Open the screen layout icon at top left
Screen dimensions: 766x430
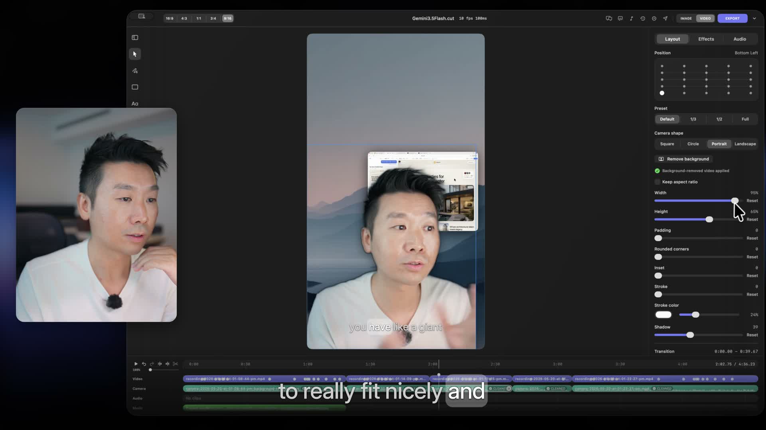click(x=142, y=16)
